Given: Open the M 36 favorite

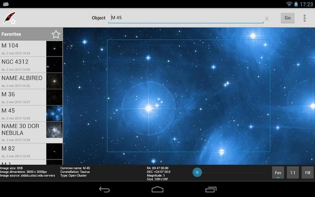Looking at the screenshot, I should (23, 97).
